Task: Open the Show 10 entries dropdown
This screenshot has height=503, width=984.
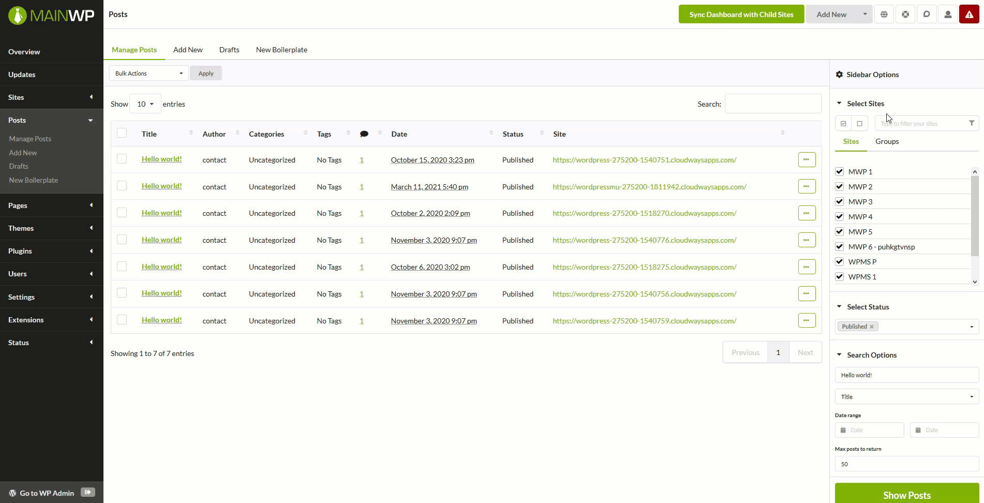Action: pyautogui.click(x=145, y=104)
